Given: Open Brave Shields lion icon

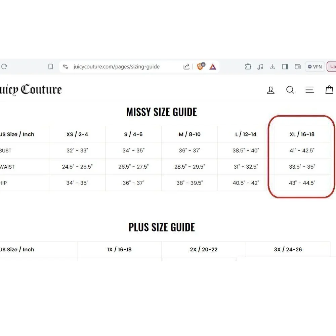Looking at the screenshot, I should point(201,67).
